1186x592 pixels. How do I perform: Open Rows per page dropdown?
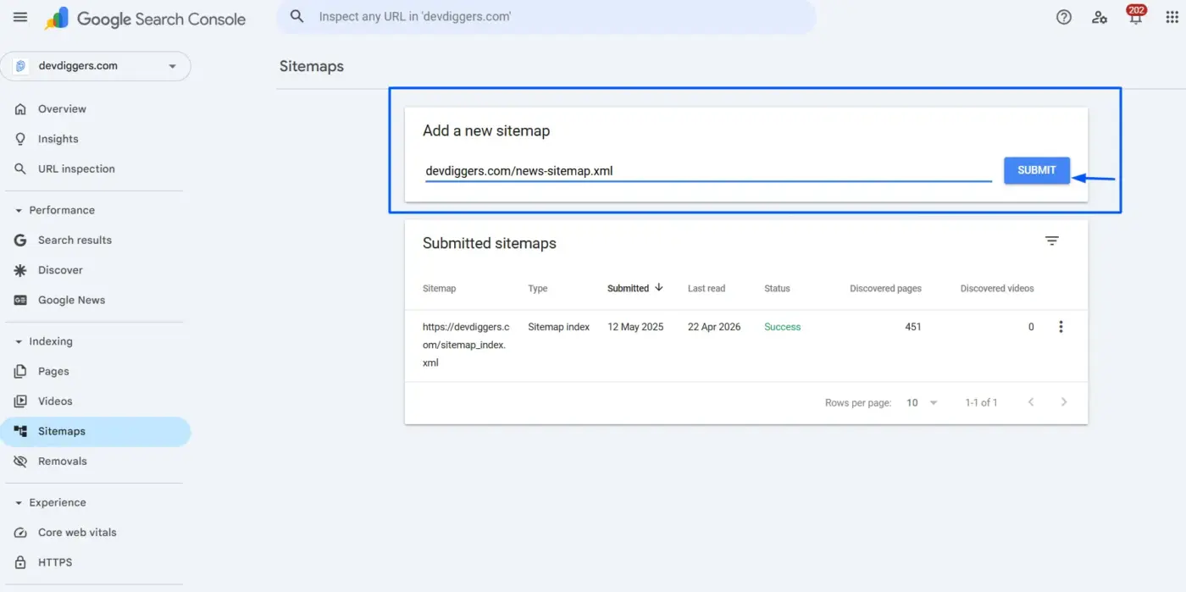point(922,403)
